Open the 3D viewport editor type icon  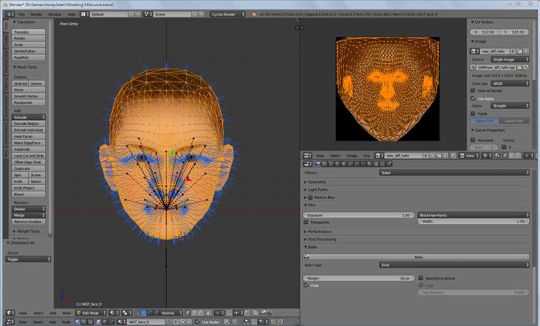[9, 313]
